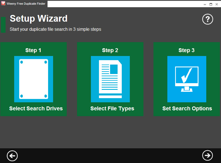Go back using the left arrow icon
The image size is (221, 163).
pos(12,156)
